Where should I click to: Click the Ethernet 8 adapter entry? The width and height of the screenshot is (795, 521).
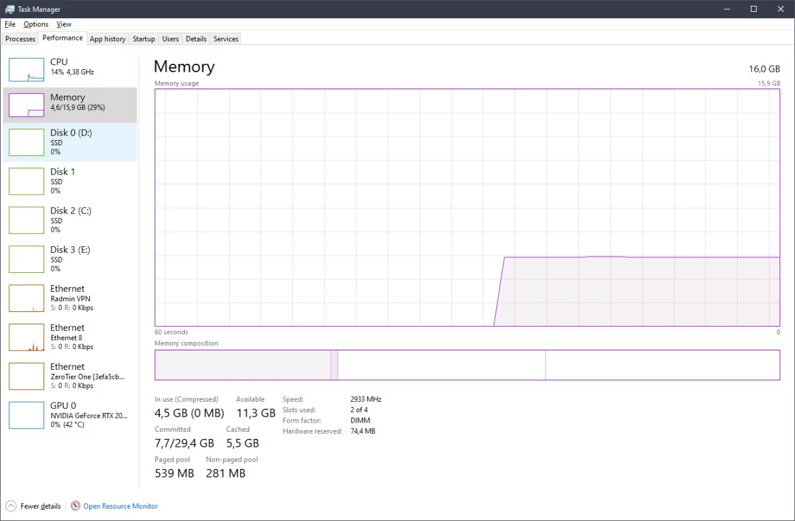pyautogui.click(x=70, y=337)
